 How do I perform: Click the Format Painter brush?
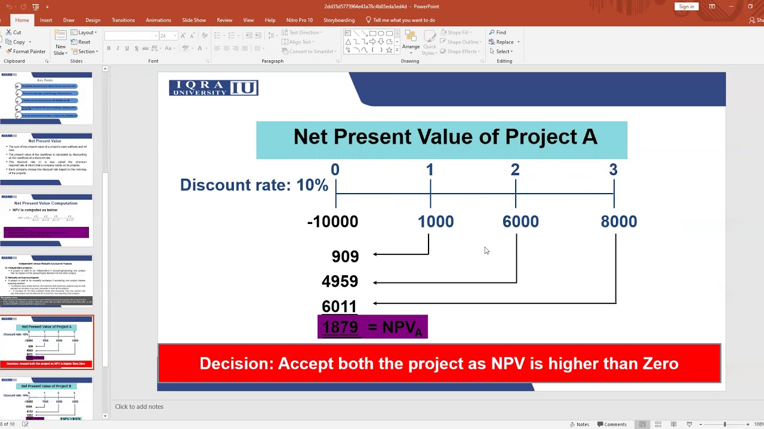pos(8,51)
